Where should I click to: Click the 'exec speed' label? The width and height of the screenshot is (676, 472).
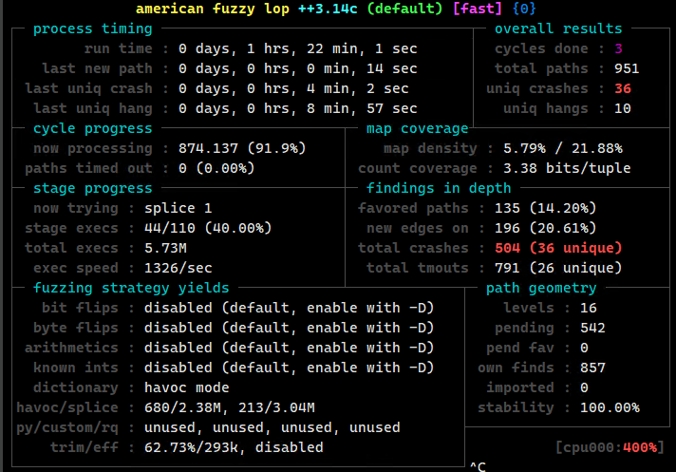(x=76, y=268)
